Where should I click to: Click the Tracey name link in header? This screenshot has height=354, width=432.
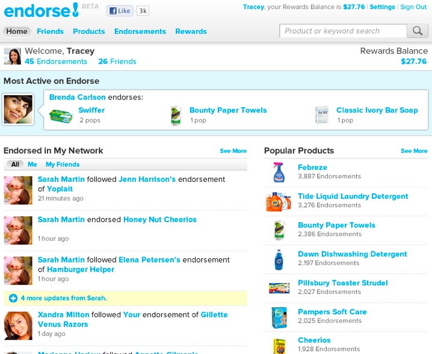[253, 7]
